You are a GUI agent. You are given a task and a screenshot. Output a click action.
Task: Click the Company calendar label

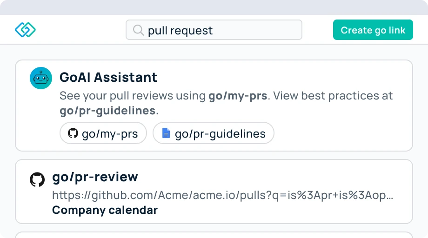click(x=105, y=210)
